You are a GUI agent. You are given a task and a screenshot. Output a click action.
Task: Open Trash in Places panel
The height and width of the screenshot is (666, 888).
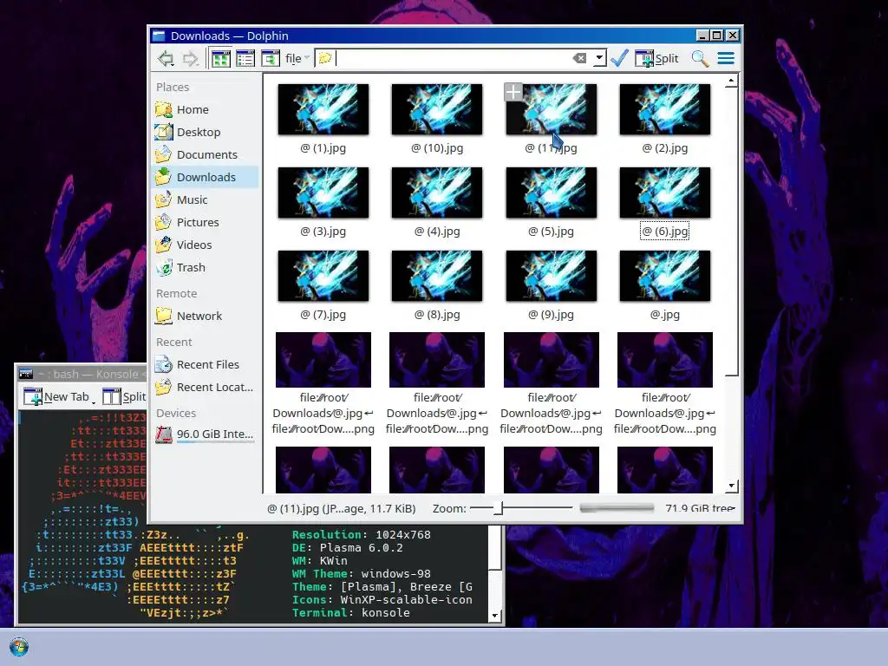point(206,267)
